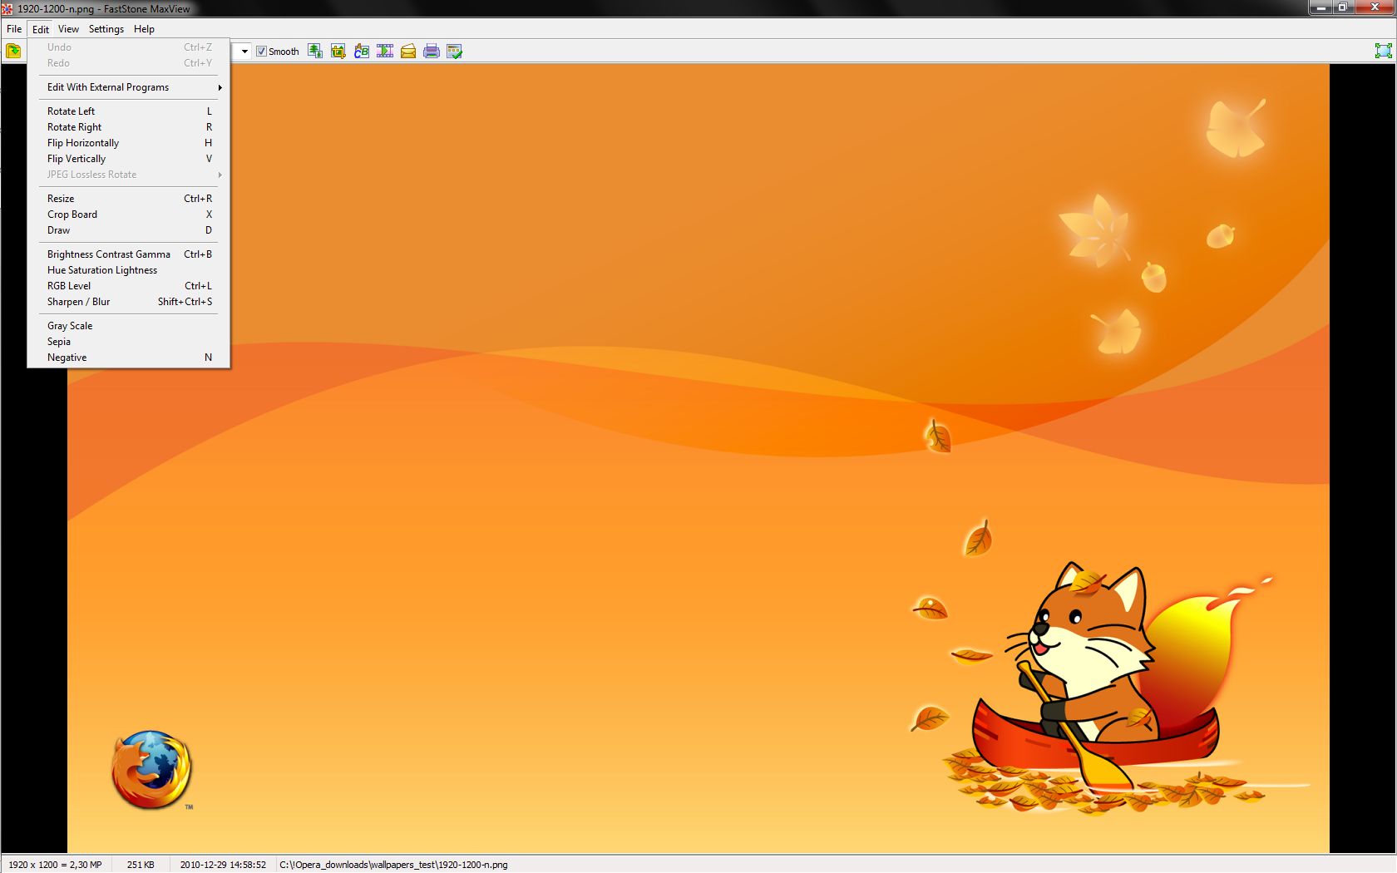
Task: Apply the Sepia effect
Action: tap(128, 342)
